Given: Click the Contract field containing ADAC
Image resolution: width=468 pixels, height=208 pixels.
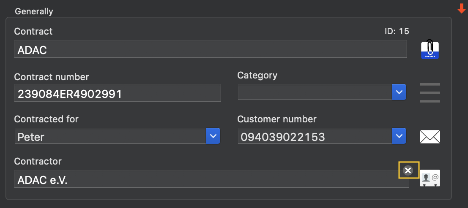Looking at the screenshot, I should pyautogui.click(x=211, y=49).
